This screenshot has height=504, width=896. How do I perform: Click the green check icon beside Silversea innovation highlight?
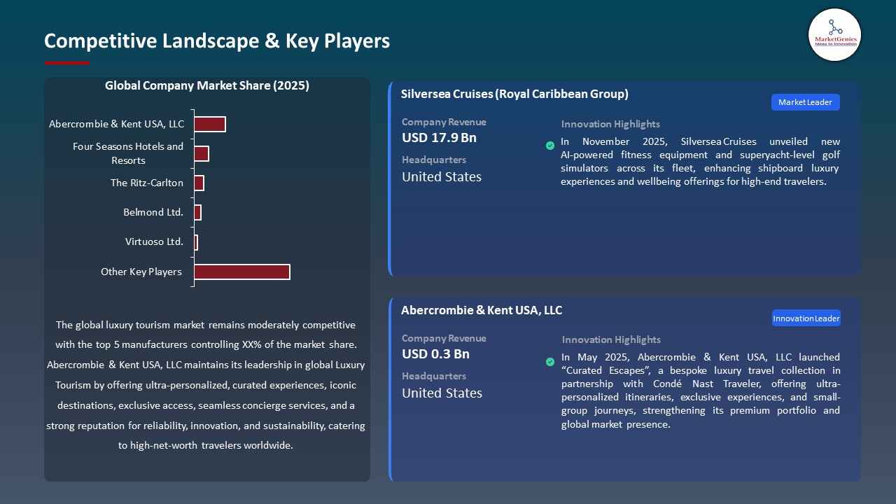tap(550, 146)
